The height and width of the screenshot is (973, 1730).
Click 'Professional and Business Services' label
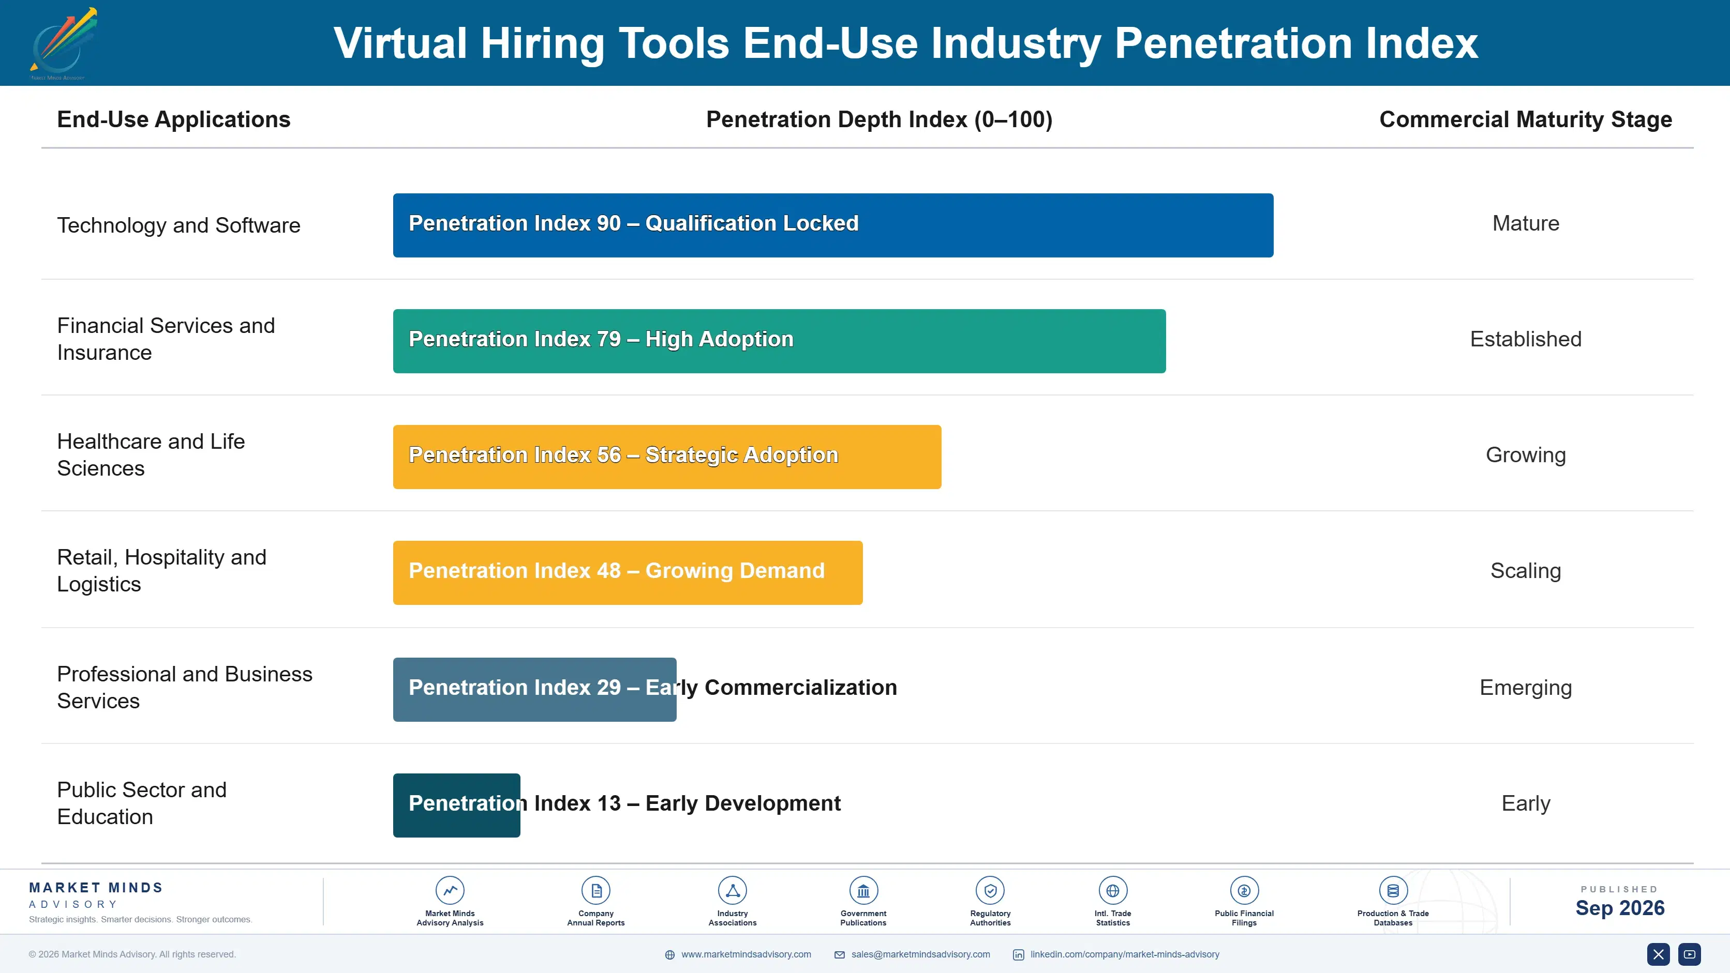click(185, 687)
